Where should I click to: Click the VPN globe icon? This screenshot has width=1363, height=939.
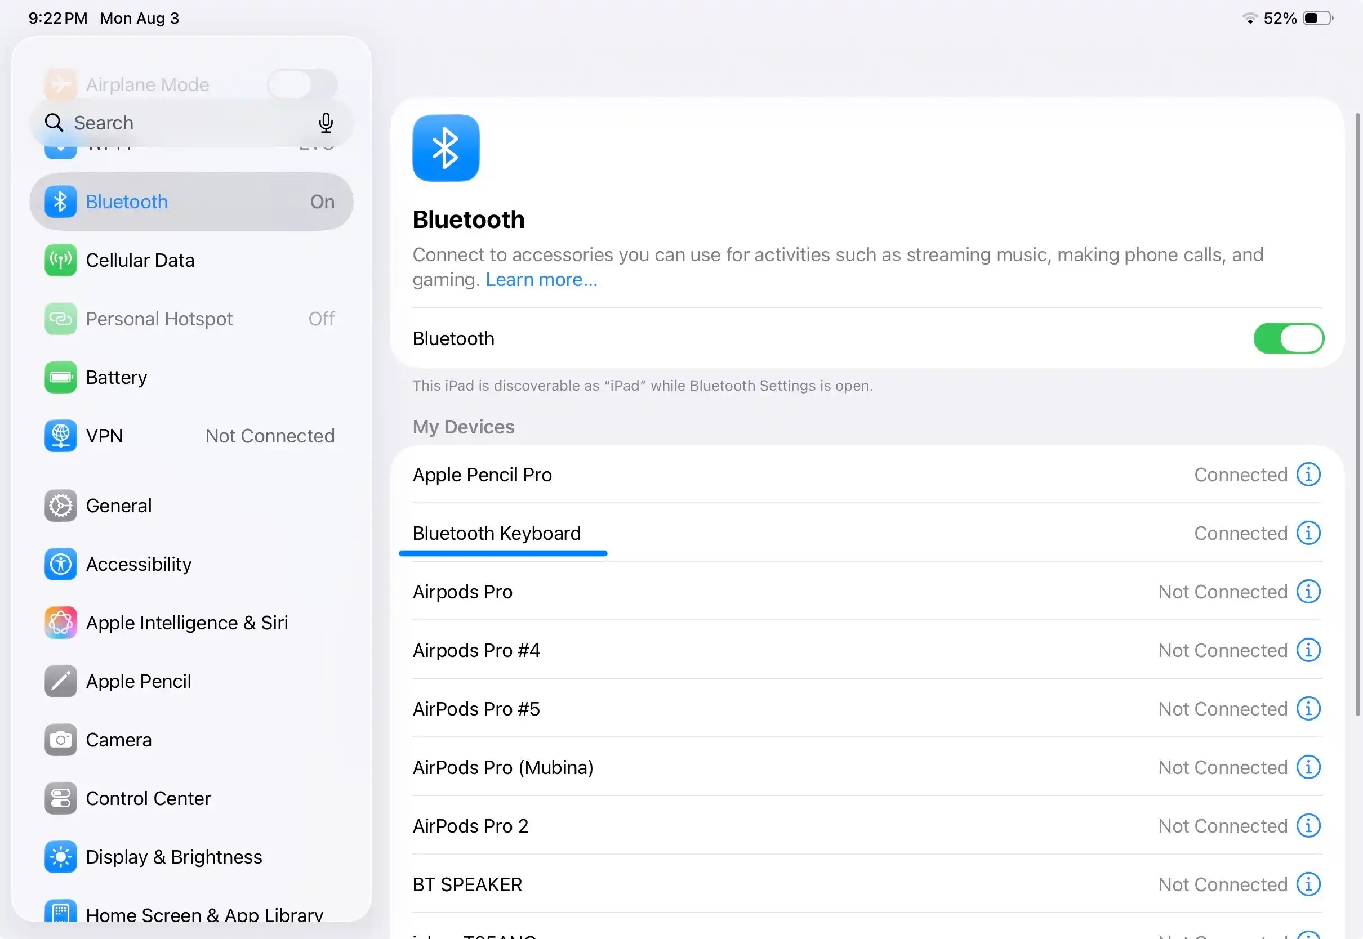(x=61, y=436)
